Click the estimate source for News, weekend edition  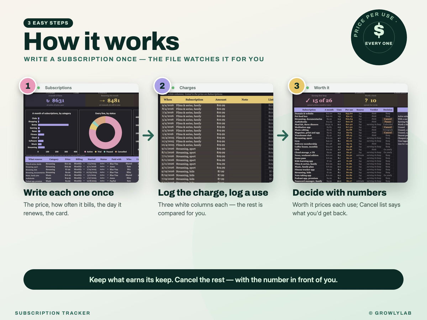point(360,155)
